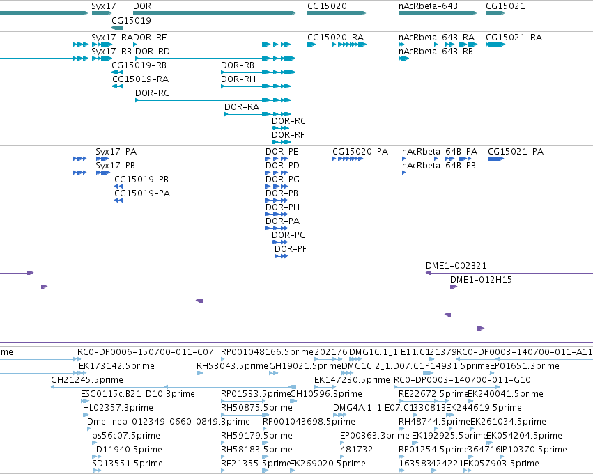Click the CG15021 gene label
This screenshot has height=474, width=593.
[505, 6]
